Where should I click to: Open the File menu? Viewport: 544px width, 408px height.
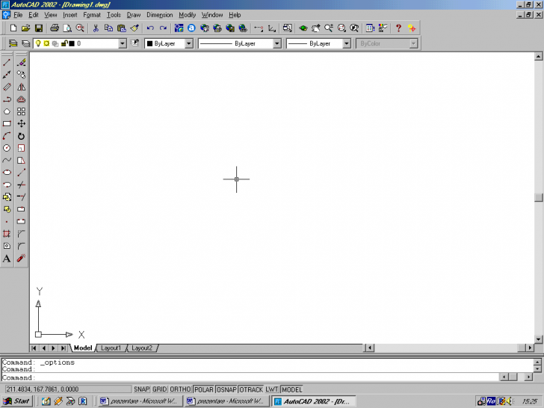point(18,15)
